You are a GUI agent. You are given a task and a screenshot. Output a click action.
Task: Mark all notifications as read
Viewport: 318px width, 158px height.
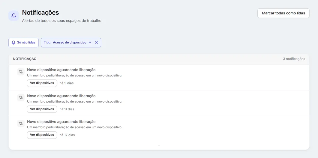tap(283, 13)
